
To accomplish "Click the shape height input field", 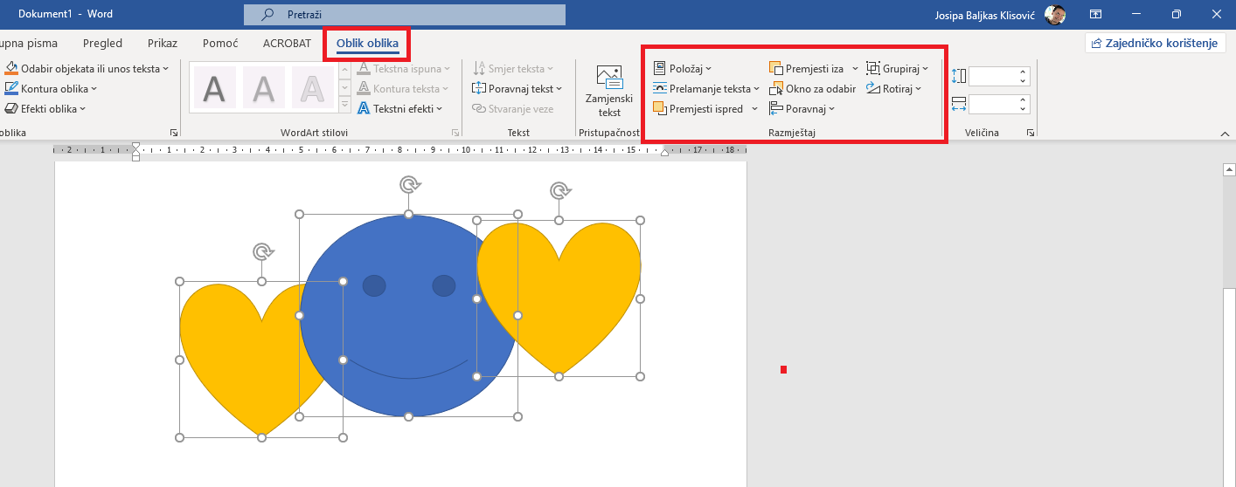I will [992, 77].
